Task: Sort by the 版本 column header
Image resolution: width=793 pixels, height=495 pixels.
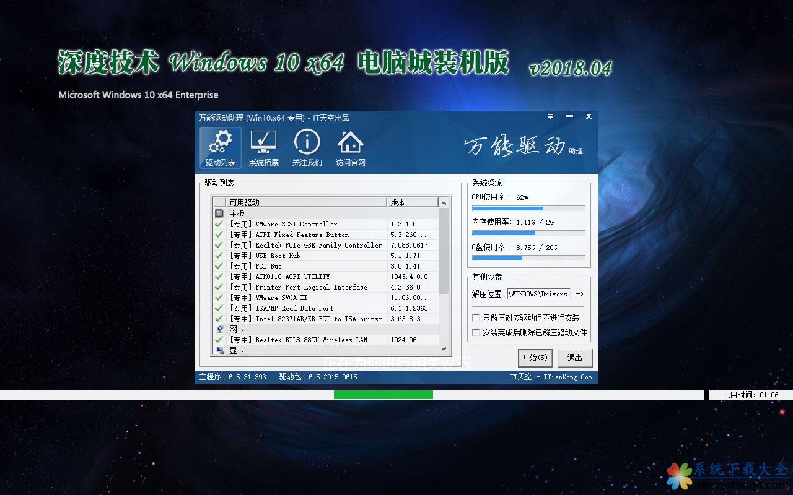Action: point(412,202)
